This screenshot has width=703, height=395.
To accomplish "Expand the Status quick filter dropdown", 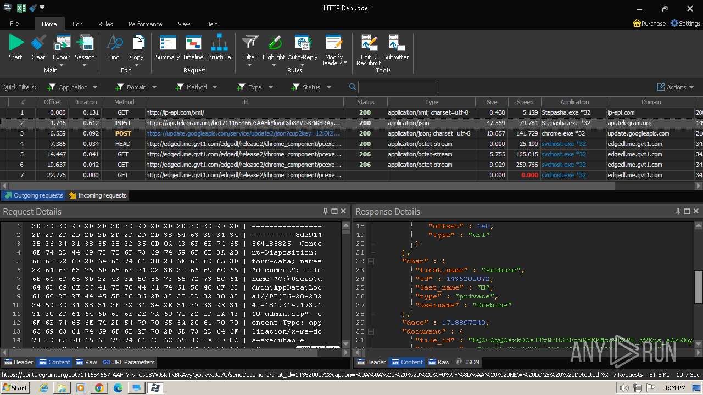I will pos(329,87).
